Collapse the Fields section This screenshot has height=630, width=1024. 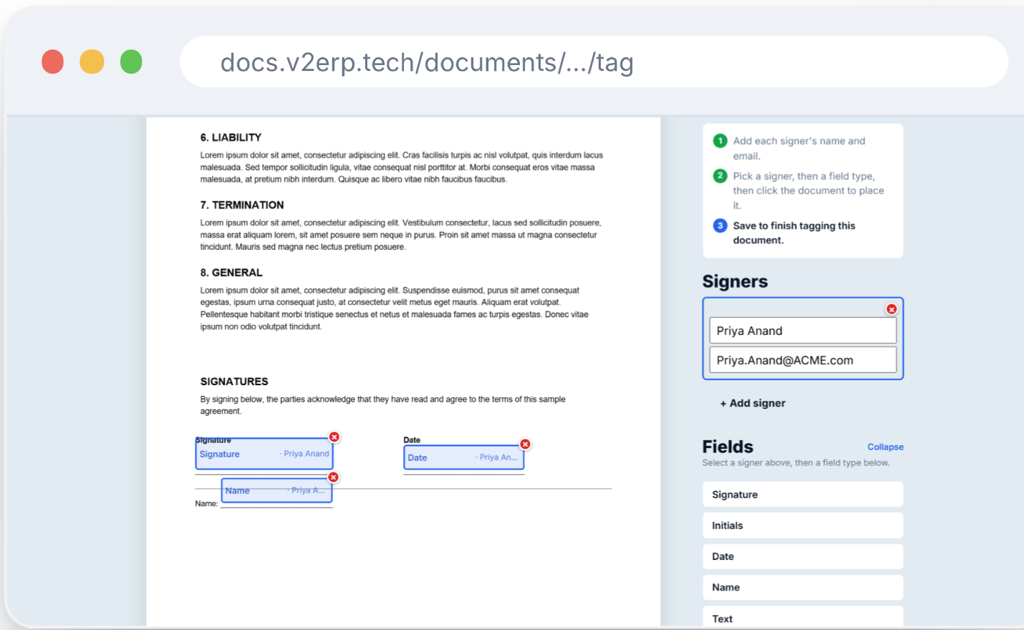pos(885,447)
